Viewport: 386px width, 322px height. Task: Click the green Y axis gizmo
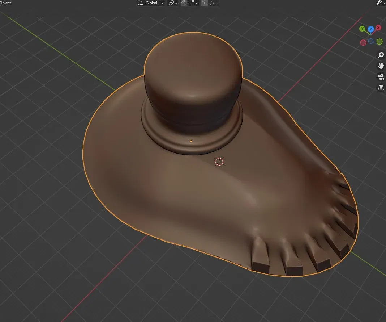362,29
